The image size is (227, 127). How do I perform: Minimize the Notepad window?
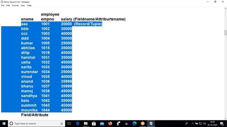pos(208,2)
